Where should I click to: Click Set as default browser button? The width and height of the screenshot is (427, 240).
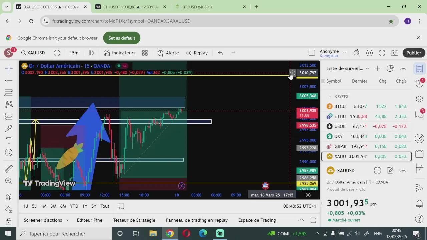[122, 38]
